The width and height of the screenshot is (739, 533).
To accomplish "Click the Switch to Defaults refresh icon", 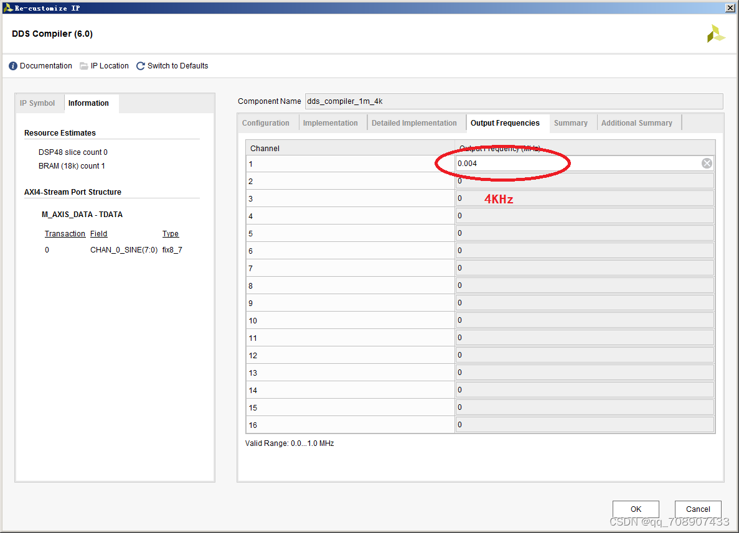I will (x=141, y=66).
